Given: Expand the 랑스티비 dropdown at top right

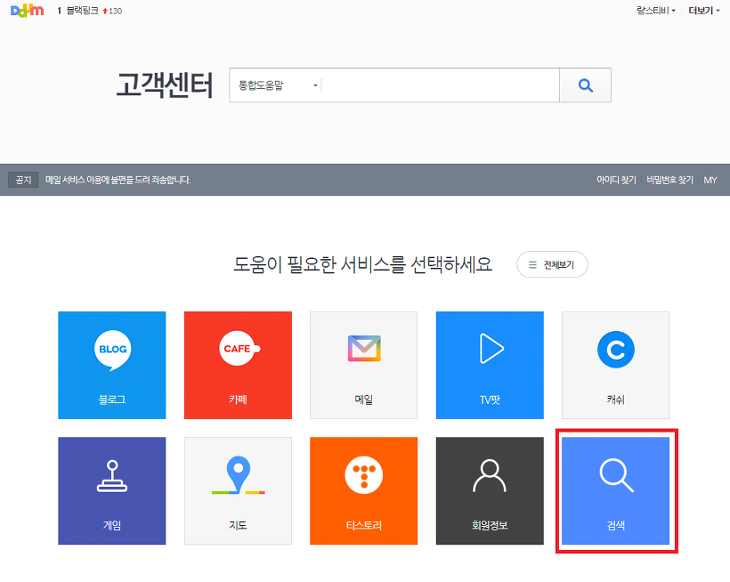Looking at the screenshot, I should [x=656, y=11].
